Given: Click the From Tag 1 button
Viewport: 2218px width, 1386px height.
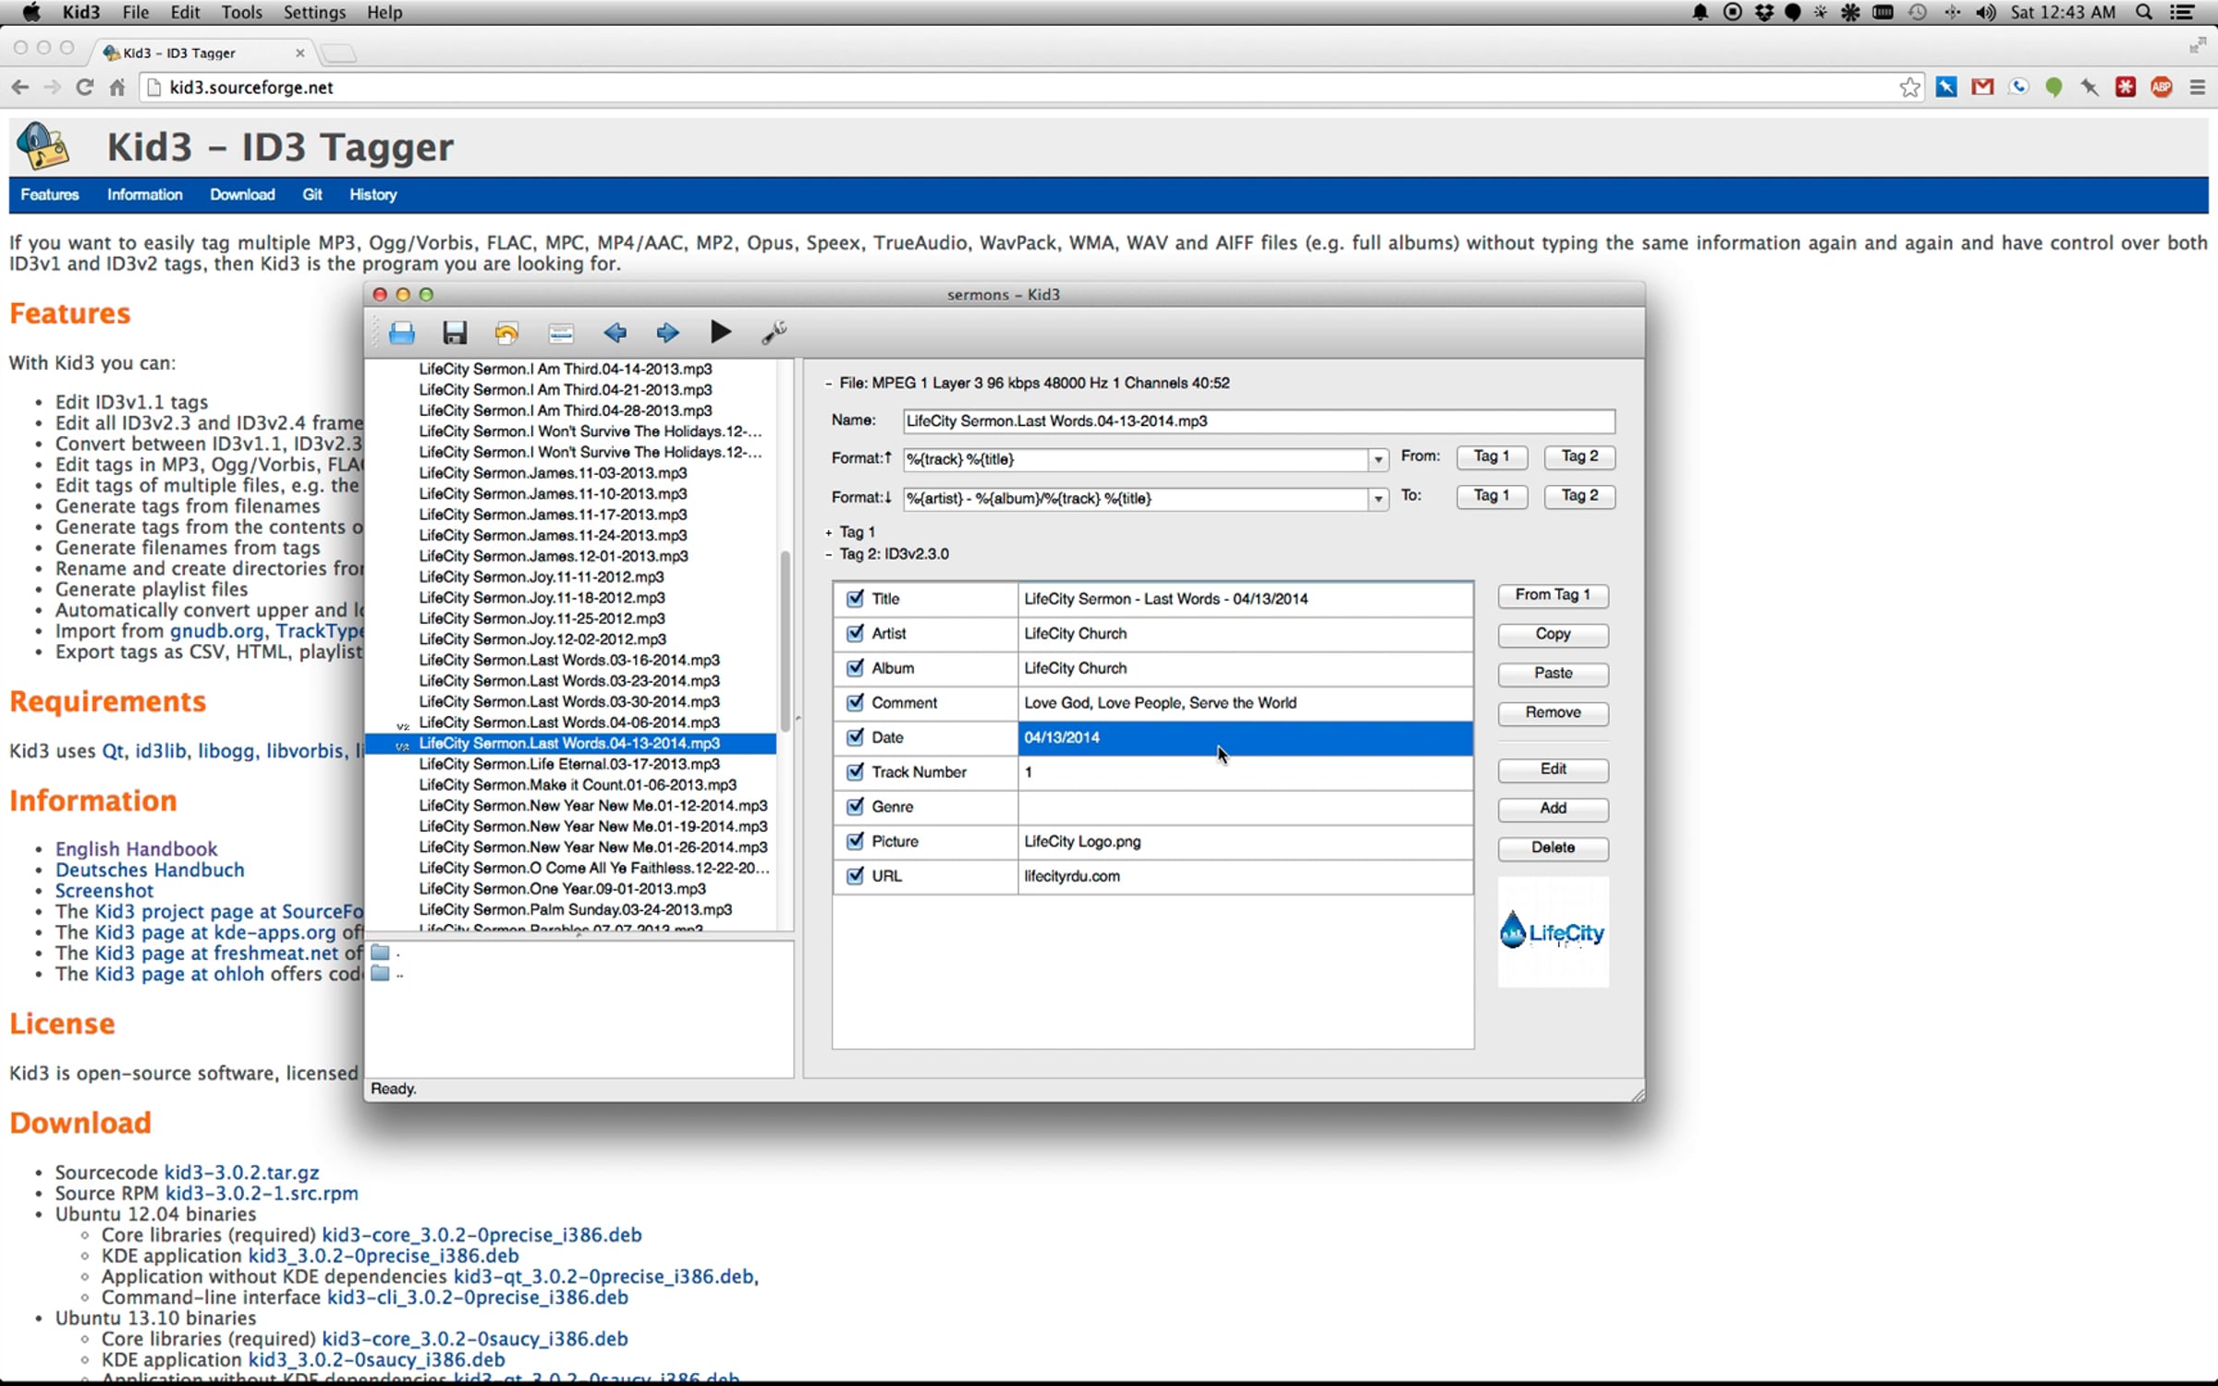Looking at the screenshot, I should [x=1553, y=595].
